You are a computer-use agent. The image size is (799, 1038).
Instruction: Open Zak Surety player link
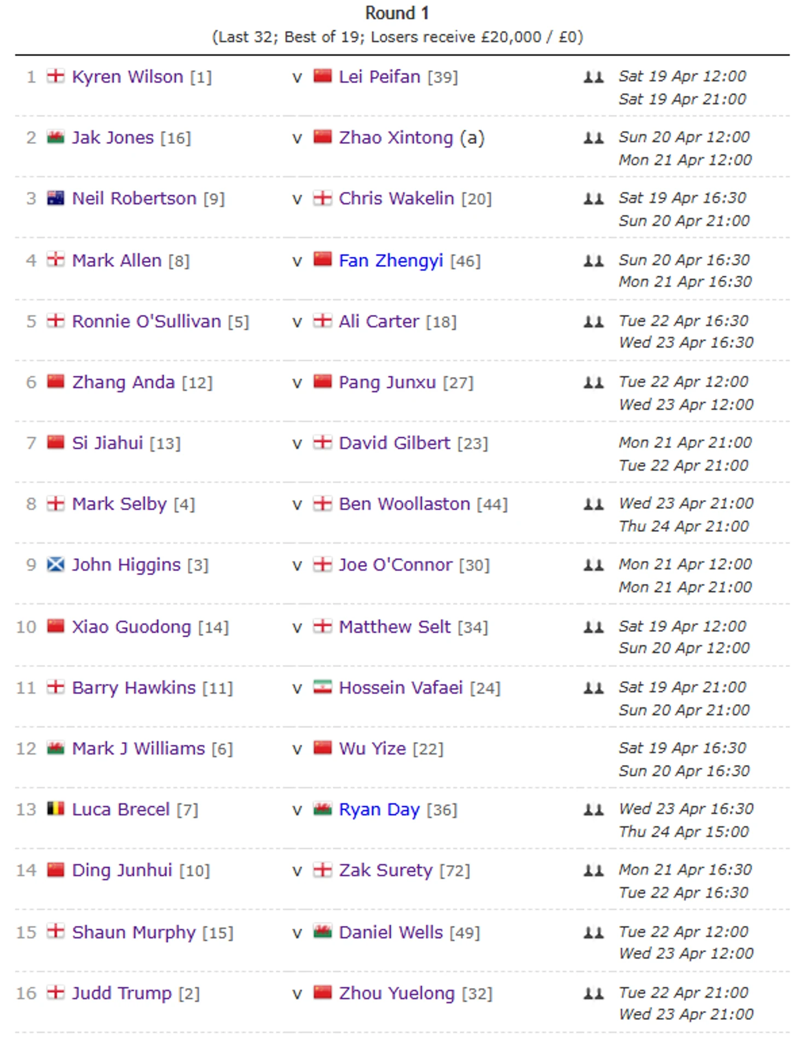coord(385,870)
